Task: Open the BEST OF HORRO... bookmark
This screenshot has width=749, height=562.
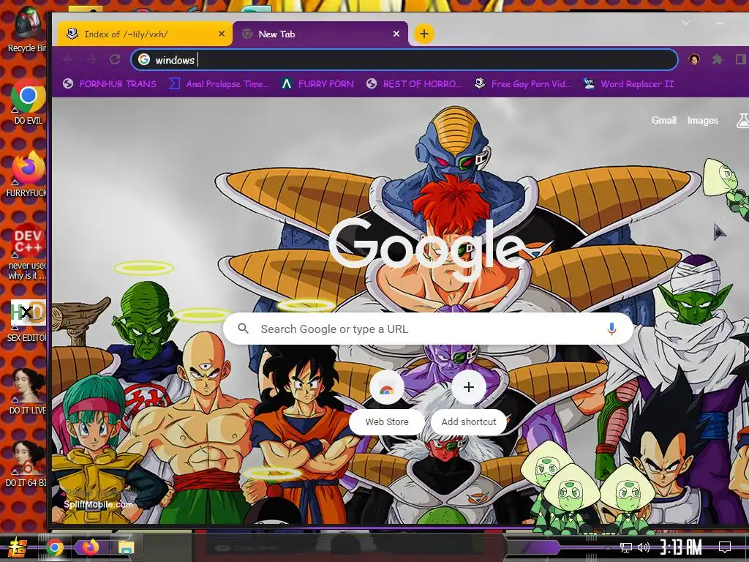Action: tap(414, 83)
